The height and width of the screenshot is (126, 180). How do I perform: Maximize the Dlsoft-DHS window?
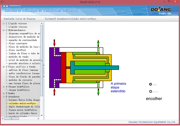tap(169, 2)
